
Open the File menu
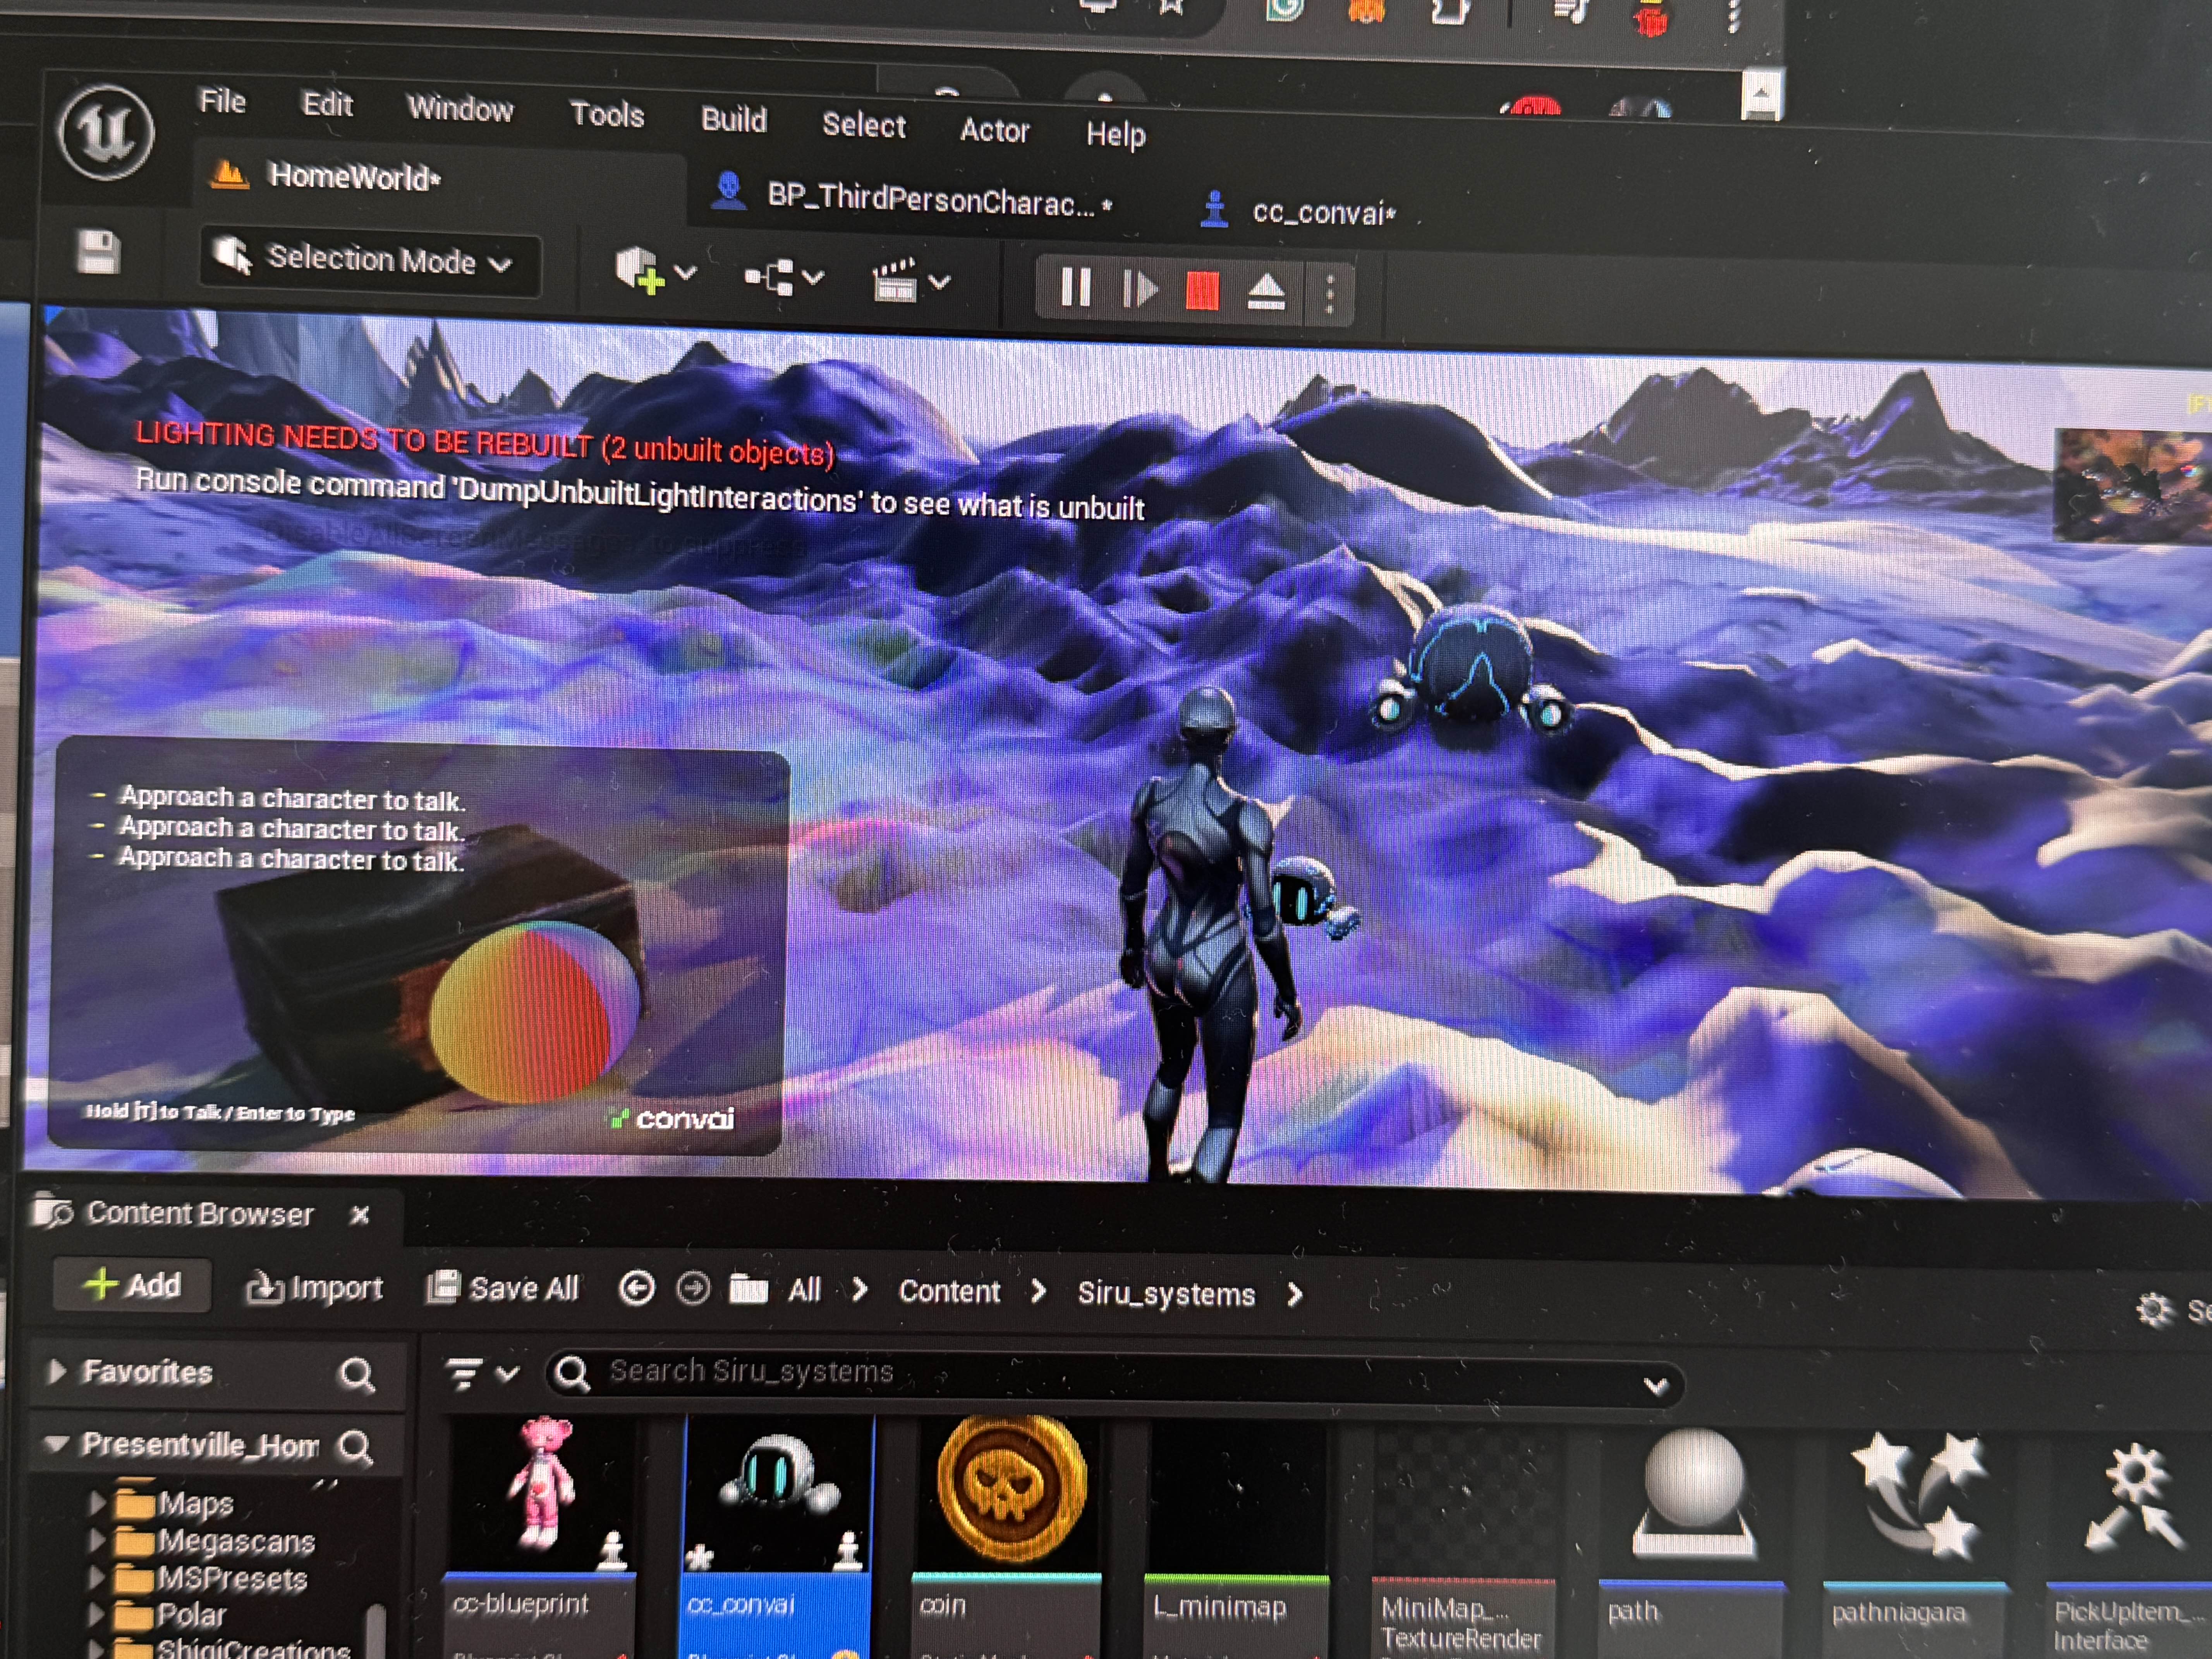tap(222, 102)
